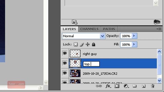
Task: Open the layer style fx menu
Action: (108, 86)
